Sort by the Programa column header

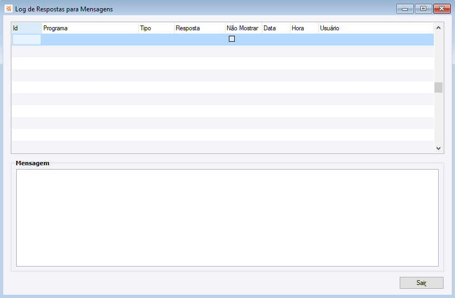tap(90, 28)
